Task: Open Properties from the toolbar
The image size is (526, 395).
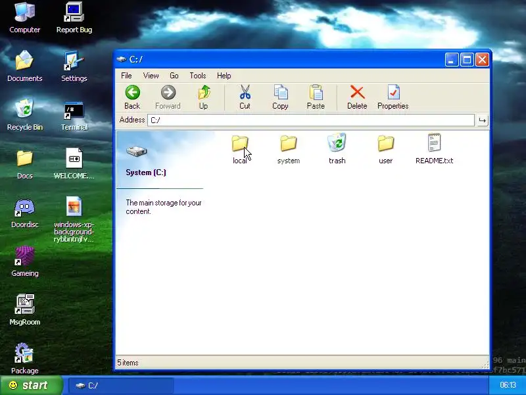Action: click(x=393, y=97)
